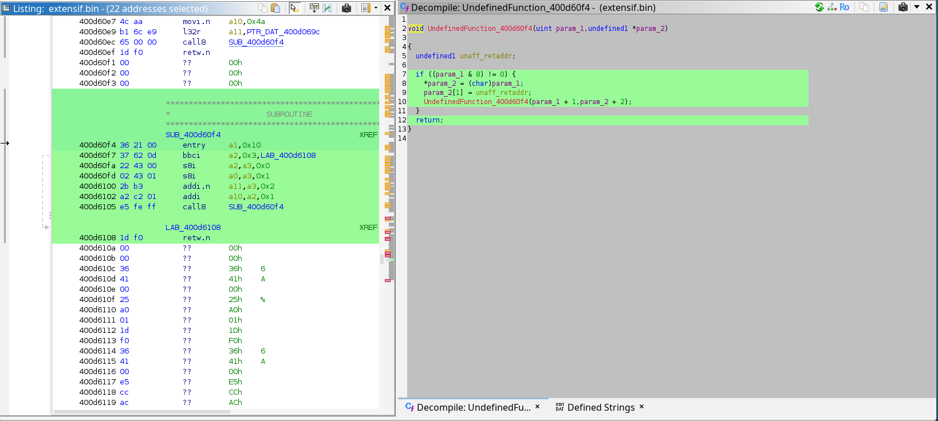The height and width of the screenshot is (421, 938).
Task: Click the Paste icon in Listing toolbar
Action: [x=275, y=8]
